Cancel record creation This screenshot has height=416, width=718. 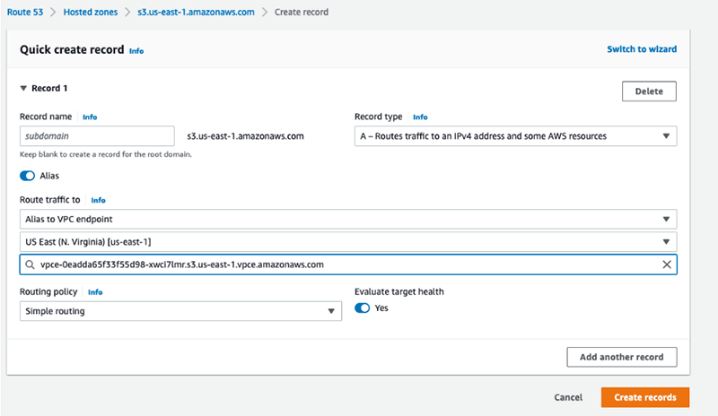[x=568, y=397]
